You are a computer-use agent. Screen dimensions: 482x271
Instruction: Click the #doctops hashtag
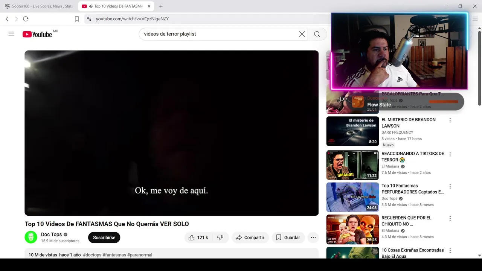click(x=92, y=255)
